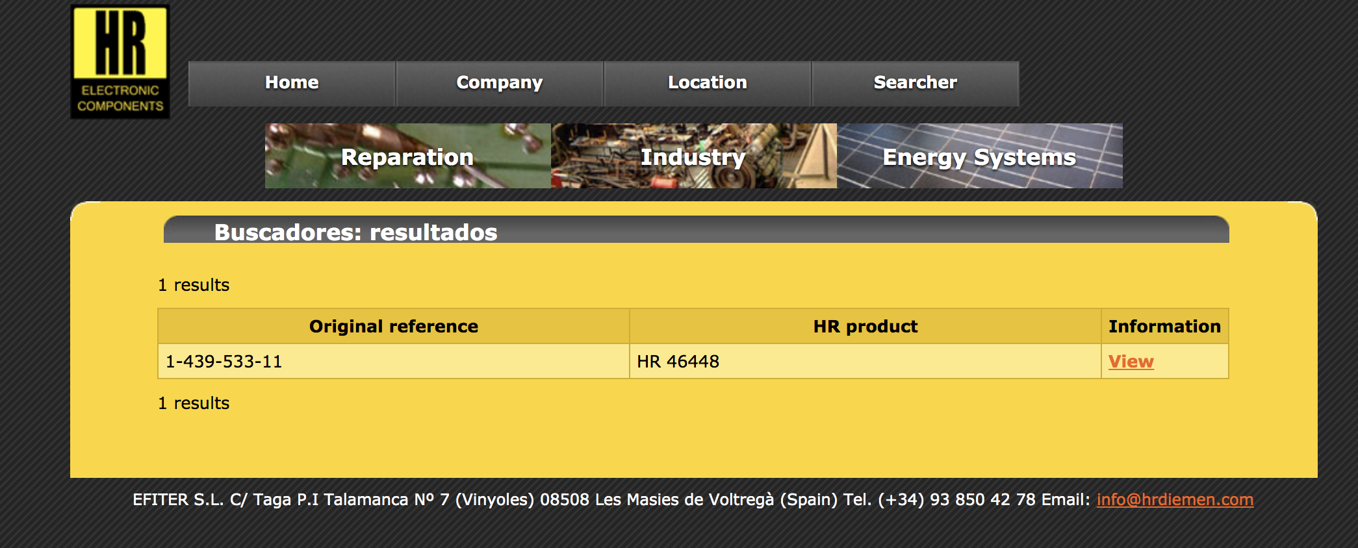Open the Reparation banner
Viewport: 1358px width, 548px height.
407,156
